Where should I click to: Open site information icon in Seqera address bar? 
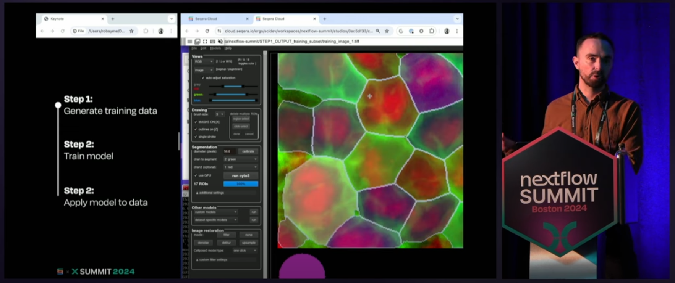point(219,31)
